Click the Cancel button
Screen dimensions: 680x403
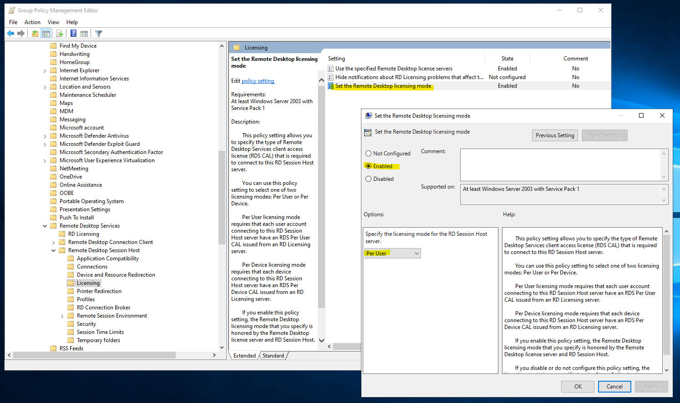pos(614,387)
